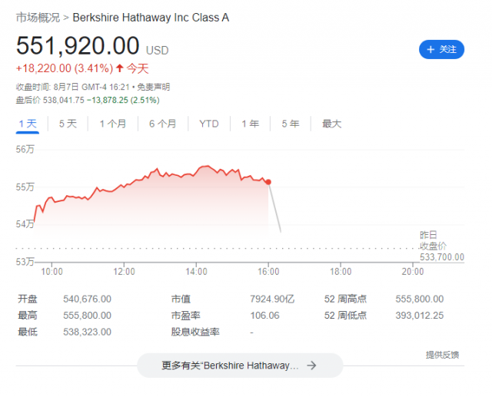Select the 6 个月 range tab
The height and width of the screenshot is (397, 492).
click(x=162, y=124)
